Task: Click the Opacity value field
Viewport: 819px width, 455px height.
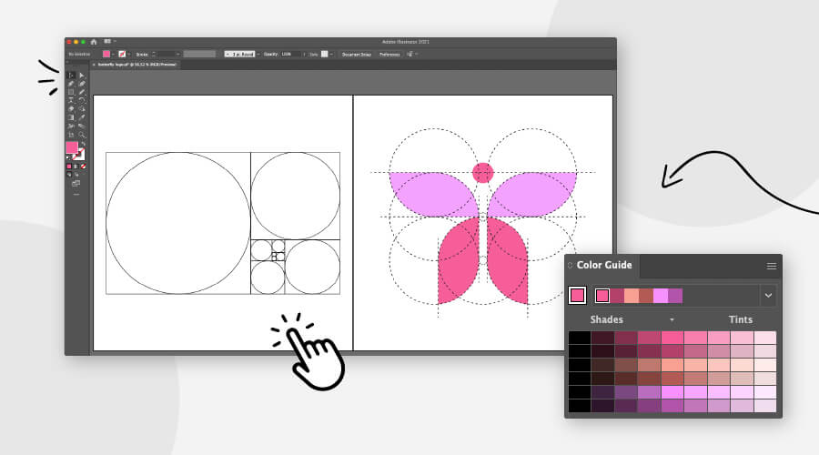Action: 290,54
